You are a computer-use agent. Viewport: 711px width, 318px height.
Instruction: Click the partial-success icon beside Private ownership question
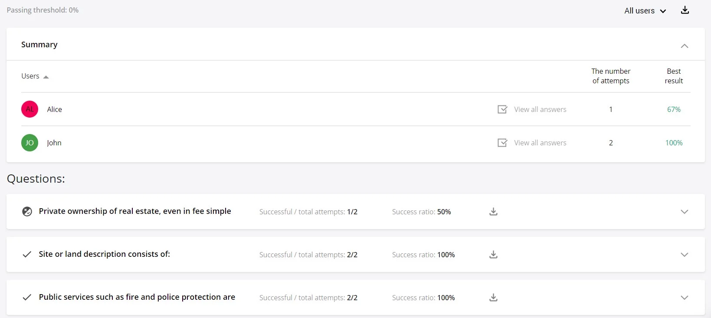coord(27,212)
